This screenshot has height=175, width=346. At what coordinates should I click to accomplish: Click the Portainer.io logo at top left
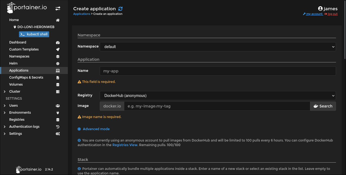[27, 8]
